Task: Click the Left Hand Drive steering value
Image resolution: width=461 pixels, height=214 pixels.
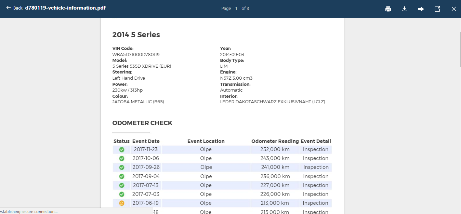Action: pyautogui.click(x=129, y=78)
